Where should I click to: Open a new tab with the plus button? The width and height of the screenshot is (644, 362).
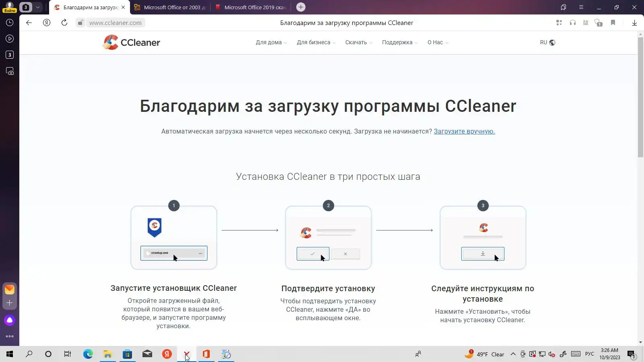click(x=301, y=7)
